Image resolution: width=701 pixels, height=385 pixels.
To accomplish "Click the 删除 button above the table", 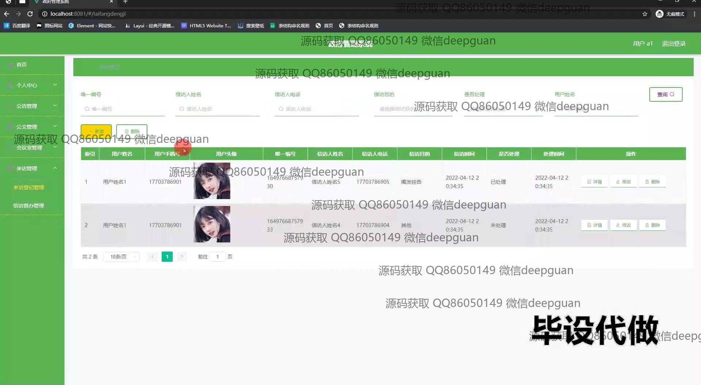I will pyautogui.click(x=132, y=131).
